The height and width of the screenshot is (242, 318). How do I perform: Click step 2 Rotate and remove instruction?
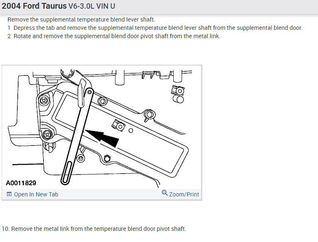click(x=114, y=36)
